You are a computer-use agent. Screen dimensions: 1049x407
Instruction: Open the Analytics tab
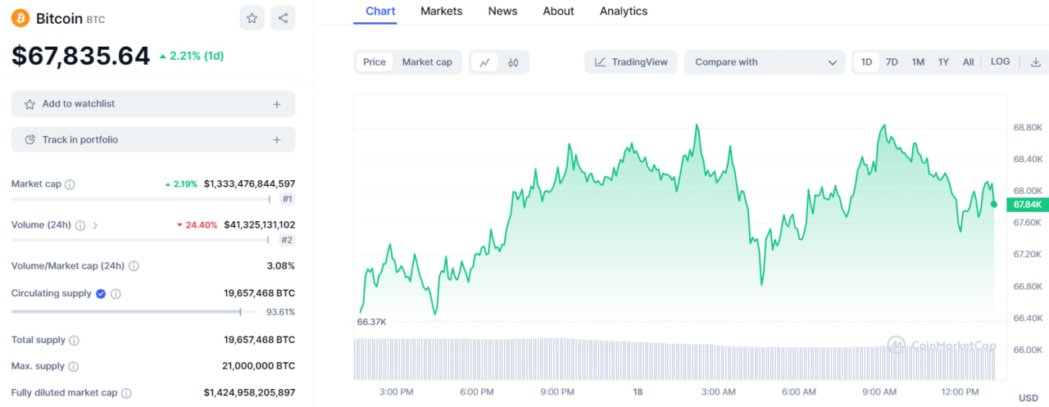coord(624,11)
